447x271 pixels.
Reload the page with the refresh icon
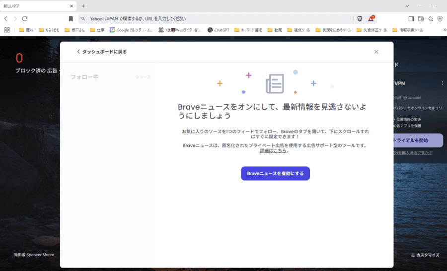(25, 19)
